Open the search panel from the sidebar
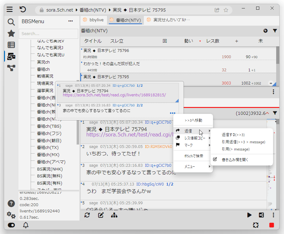Image resolution: width=284 pixels, height=234 pixels. (11, 22)
